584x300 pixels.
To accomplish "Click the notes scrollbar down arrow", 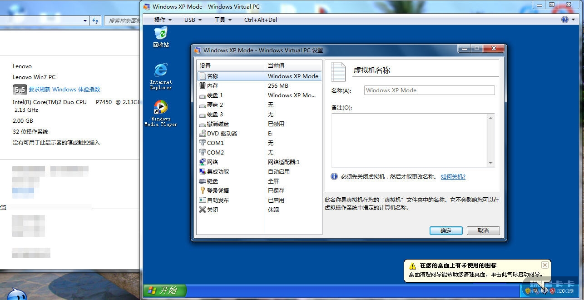I will pyautogui.click(x=490, y=163).
